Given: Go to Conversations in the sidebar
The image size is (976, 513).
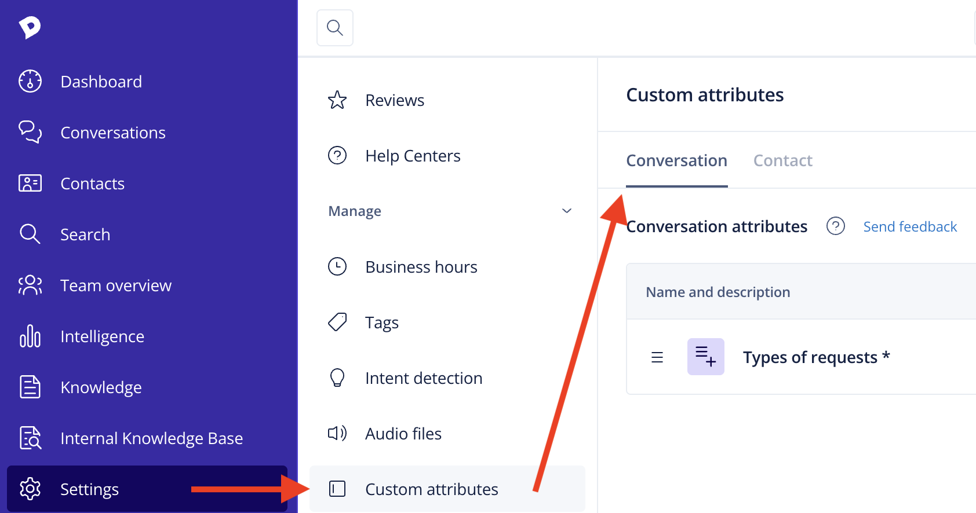Looking at the screenshot, I should [x=113, y=133].
